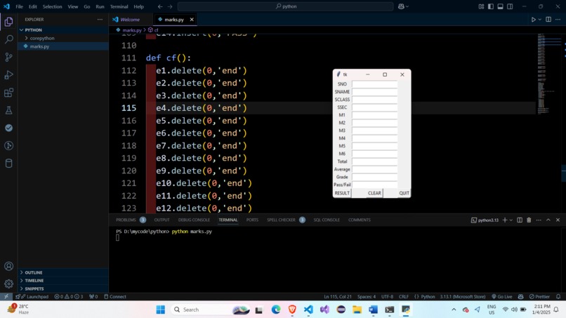The image size is (566, 318).
Task: Click Go Live in status bar
Action: tap(502, 297)
